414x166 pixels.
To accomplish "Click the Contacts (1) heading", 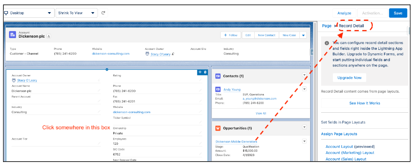I will pos(233,76).
